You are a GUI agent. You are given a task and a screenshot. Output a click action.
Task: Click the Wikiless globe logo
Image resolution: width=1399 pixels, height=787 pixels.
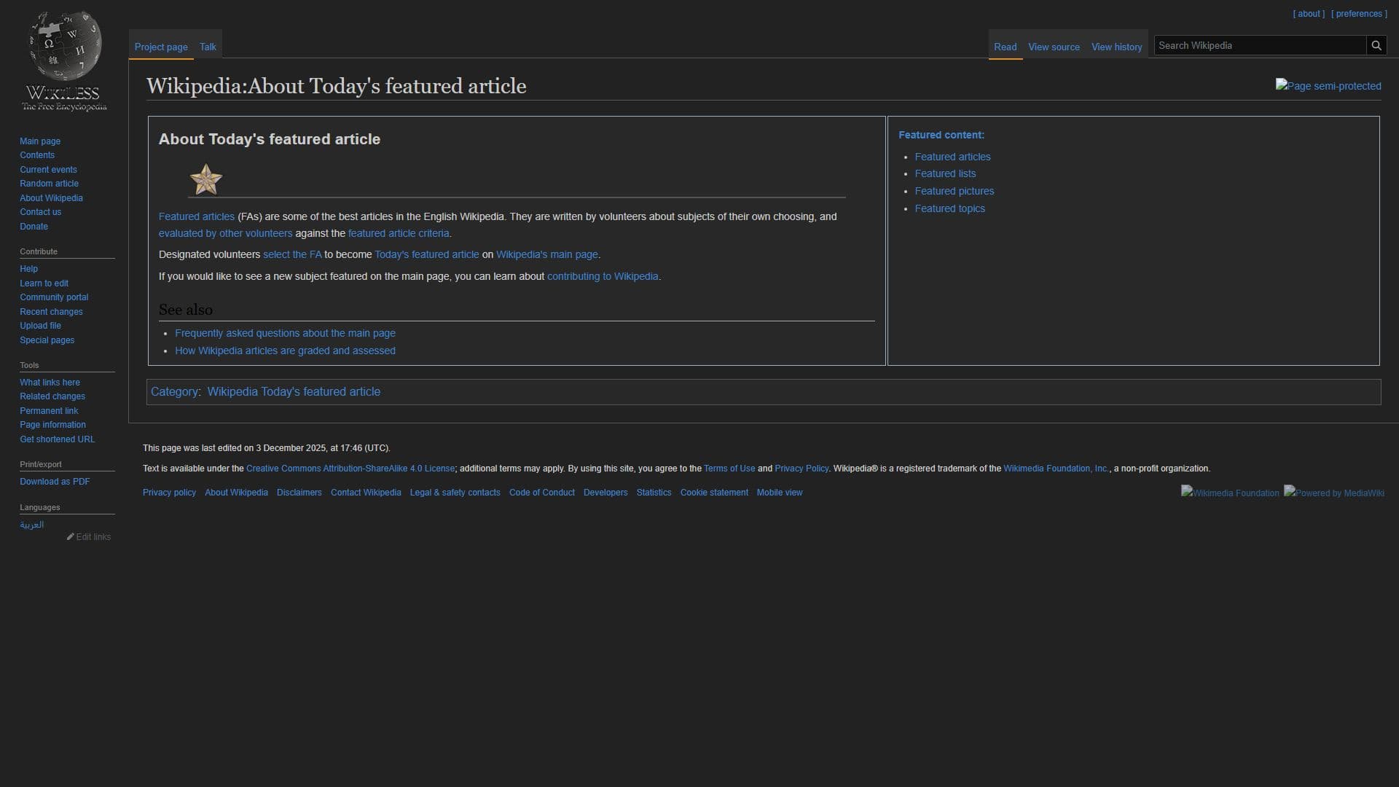pyautogui.click(x=64, y=62)
